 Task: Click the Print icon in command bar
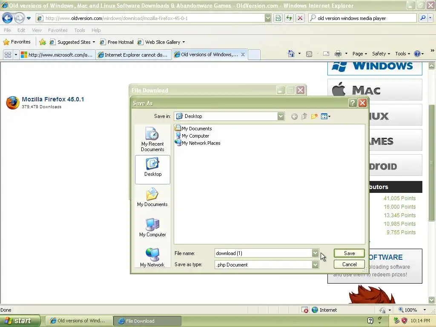pyautogui.click(x=338, y=54)
